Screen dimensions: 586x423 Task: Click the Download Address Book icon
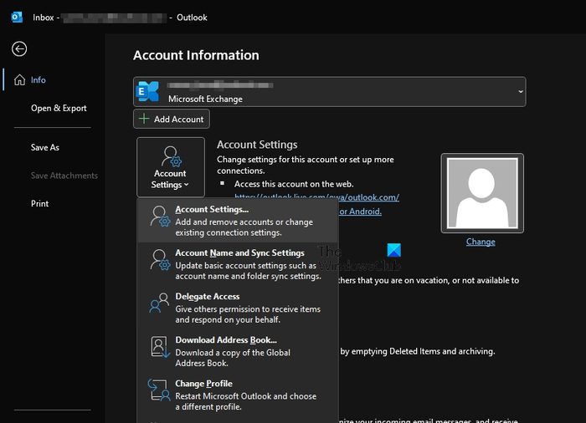click(158, 347)
